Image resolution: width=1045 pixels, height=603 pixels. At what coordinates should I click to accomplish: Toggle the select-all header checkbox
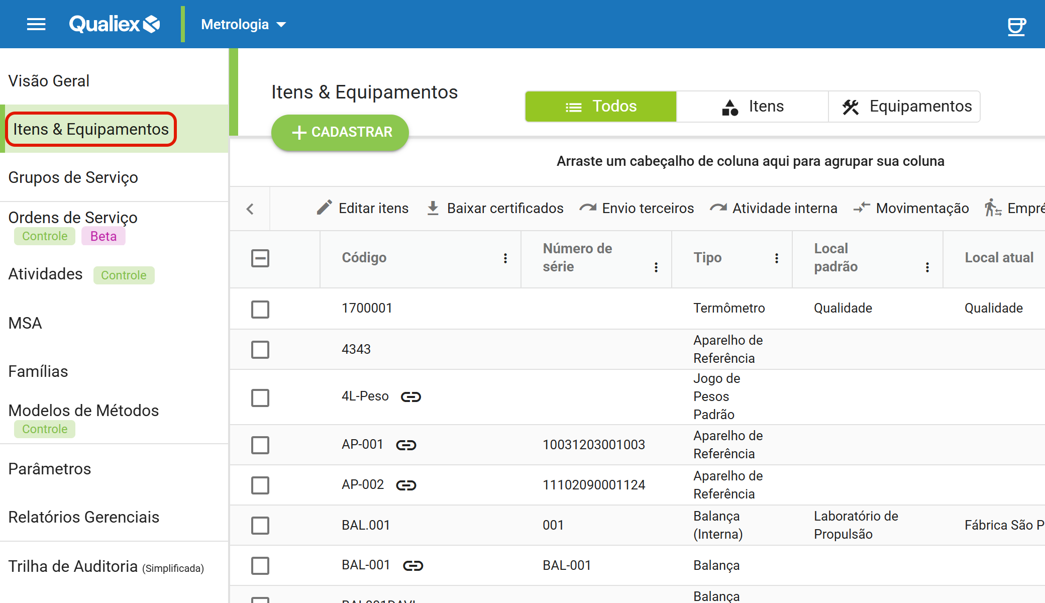[260, 258]
